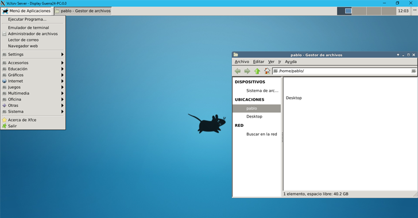This screenshot has width=418, height=218.
Task: Expand the Gráficos submenu
Action: click(x=33, y=75)
